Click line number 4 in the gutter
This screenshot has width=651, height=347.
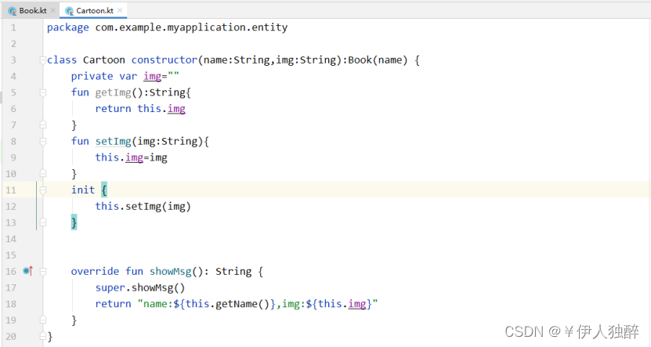[13, 77]
